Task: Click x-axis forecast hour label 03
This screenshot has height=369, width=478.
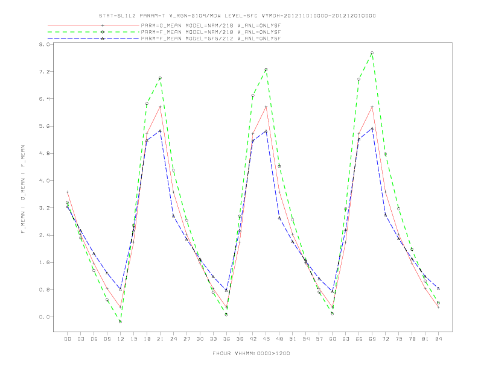Action: coord(80,339)
